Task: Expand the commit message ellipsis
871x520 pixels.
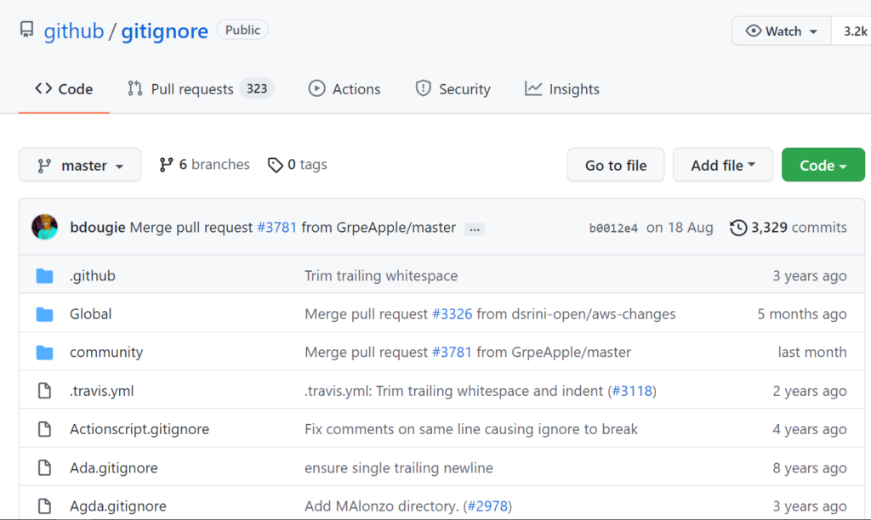Action: 475,229
